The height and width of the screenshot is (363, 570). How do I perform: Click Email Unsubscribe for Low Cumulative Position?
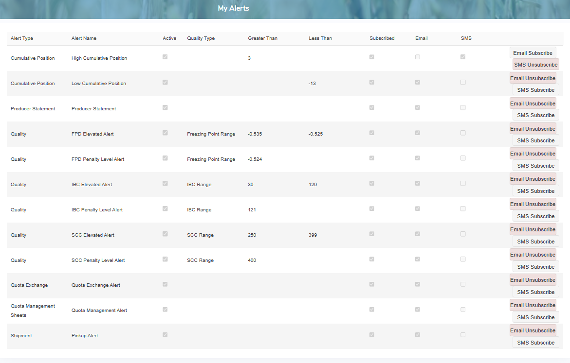click(x=533, y=78)
